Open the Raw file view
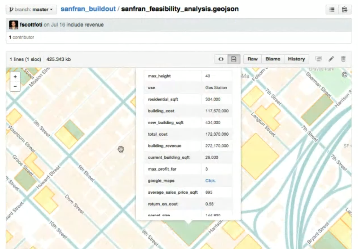Screen dimensions: 358x249 click(x=252, y=59)
